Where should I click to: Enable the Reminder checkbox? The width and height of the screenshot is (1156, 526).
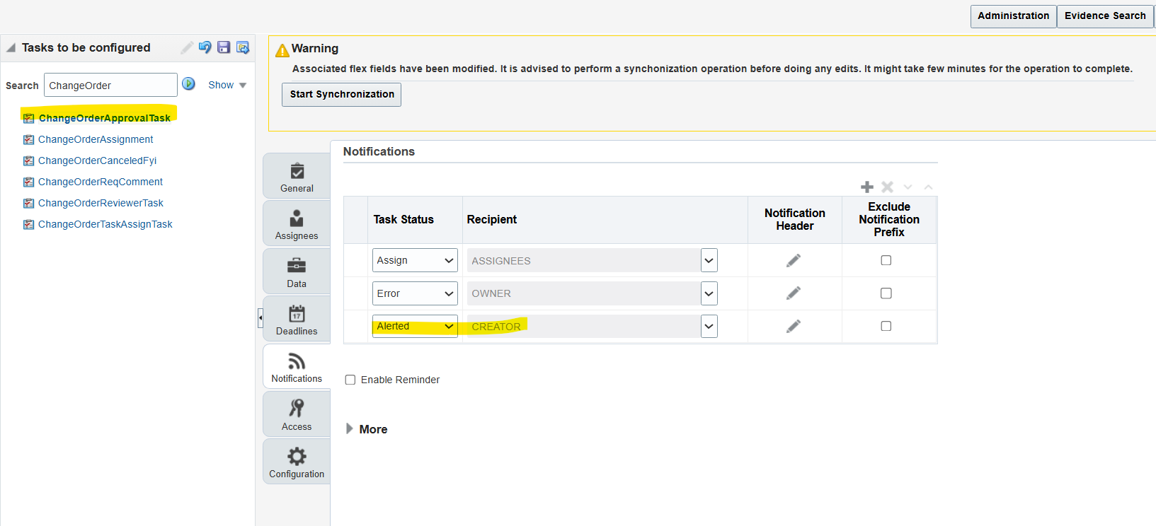(350, 380)
